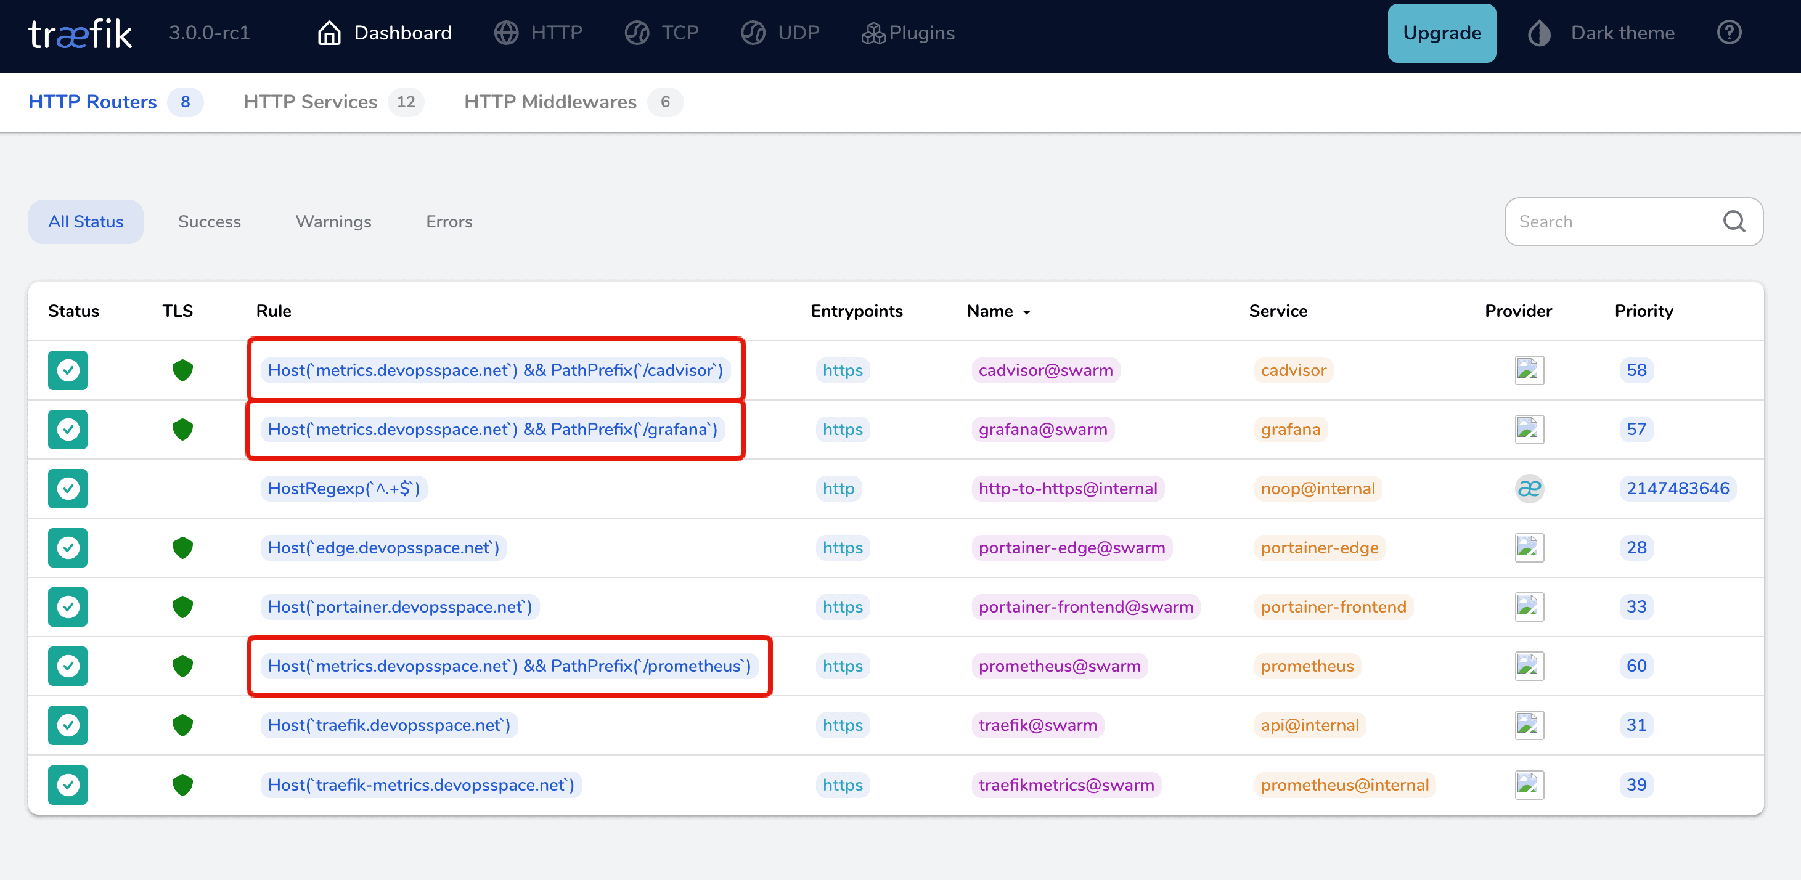
Task: Click the portainer-frontend@swarm name tag
Action: pos(1086,607)
